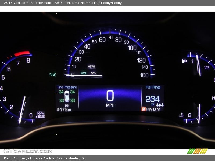Click the car icon in Tire Pressure

click(x=67, y=96)
